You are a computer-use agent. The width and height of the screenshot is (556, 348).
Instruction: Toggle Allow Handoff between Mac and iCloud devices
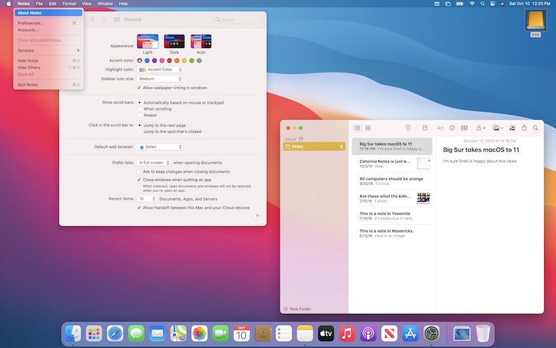point(139,207)
